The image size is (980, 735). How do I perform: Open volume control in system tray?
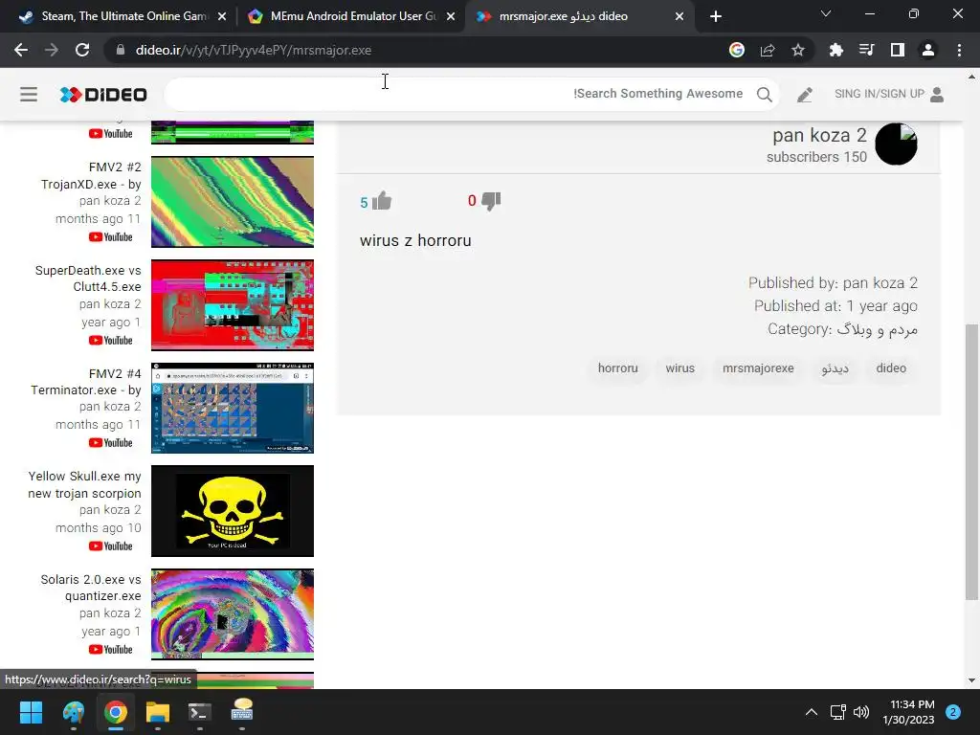[x=860, y=711]
